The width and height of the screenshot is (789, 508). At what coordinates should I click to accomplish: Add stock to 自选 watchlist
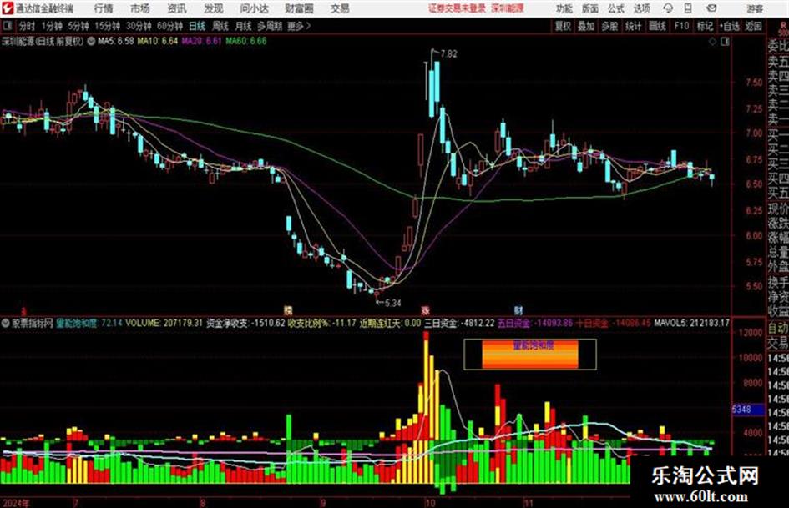pyautogui.click(x=729, y=26)
